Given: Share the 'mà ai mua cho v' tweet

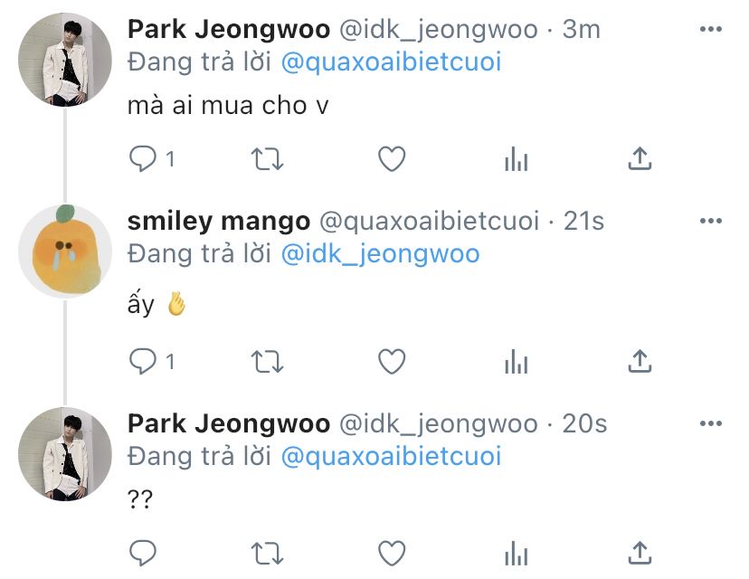Looking at the screenshot, I should 640,158.
